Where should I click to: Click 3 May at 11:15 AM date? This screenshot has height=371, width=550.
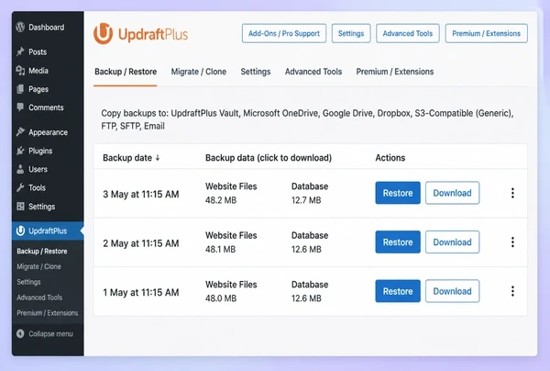point(140,195)
